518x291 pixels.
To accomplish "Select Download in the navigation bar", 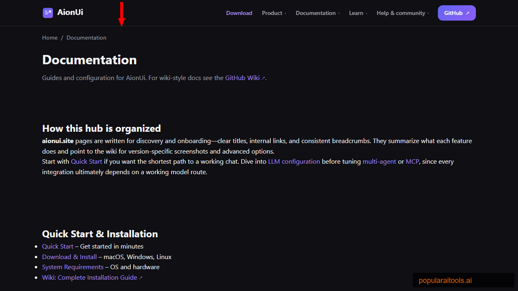I will click(x=239, y=13).
